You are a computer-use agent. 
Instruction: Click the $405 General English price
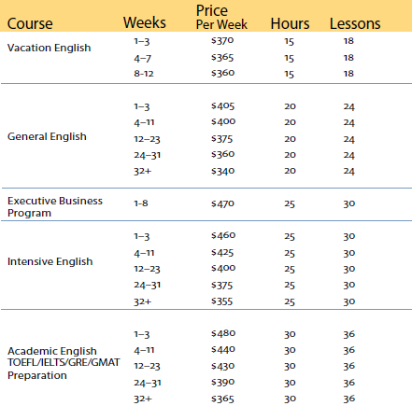222,106
